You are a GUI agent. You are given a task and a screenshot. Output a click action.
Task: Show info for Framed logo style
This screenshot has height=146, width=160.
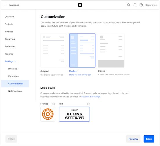(x=54, y=104)
